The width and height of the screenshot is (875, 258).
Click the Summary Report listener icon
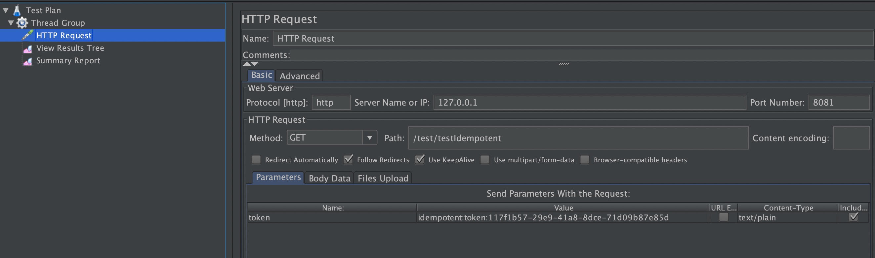click(x=27, y=61)
